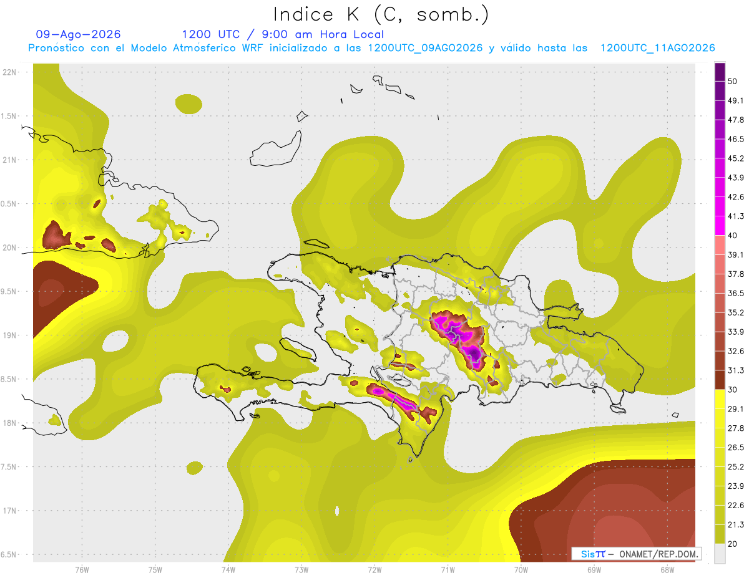Click the "29.1" value on the color scale
The image size is (749, 578).
736,408
